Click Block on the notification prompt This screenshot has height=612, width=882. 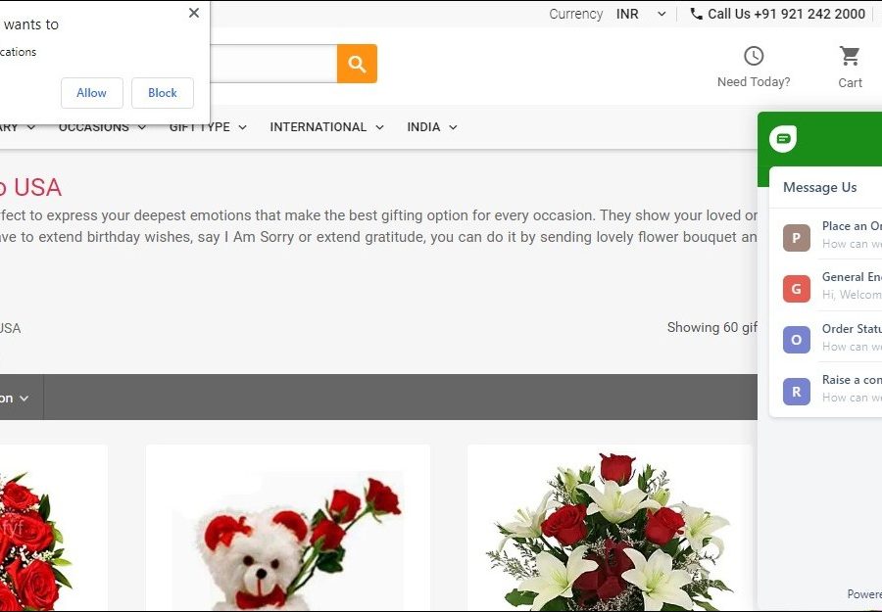pos(163,93)
